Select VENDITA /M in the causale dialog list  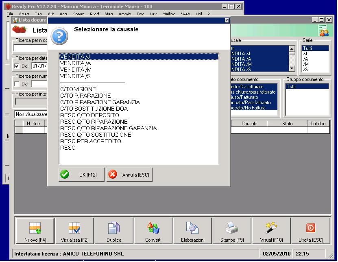(139, 70)
